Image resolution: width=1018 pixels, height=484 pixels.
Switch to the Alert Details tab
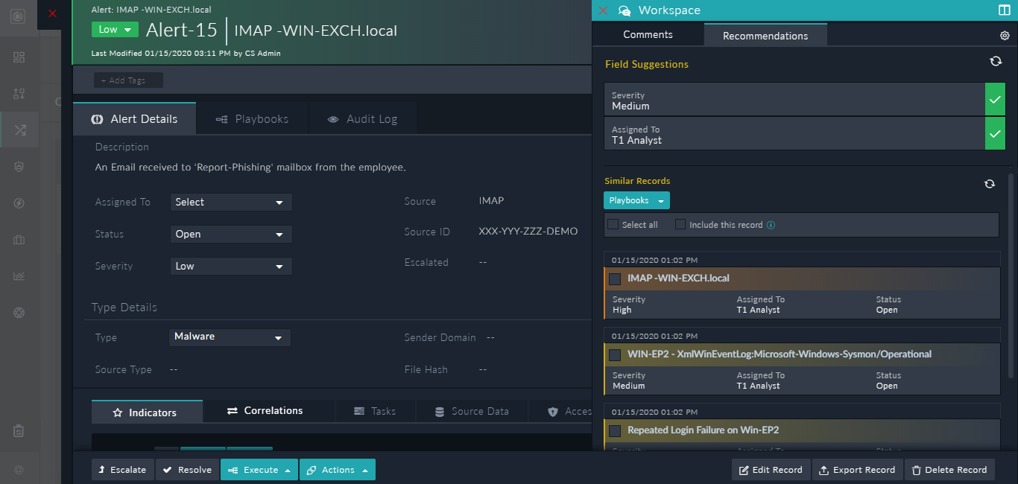134,119
